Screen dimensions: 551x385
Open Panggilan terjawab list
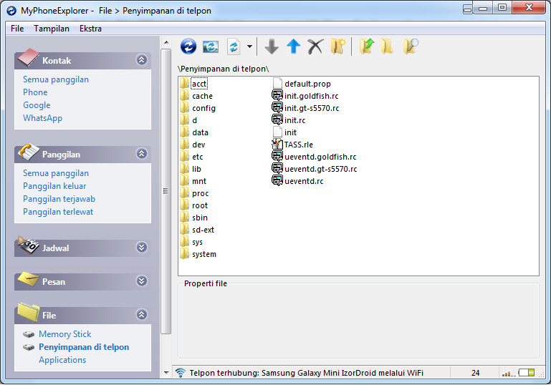[59, 199]
